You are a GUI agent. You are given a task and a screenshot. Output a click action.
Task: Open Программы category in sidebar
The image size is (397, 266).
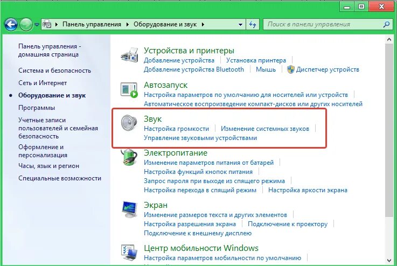[x=37, y=108]
